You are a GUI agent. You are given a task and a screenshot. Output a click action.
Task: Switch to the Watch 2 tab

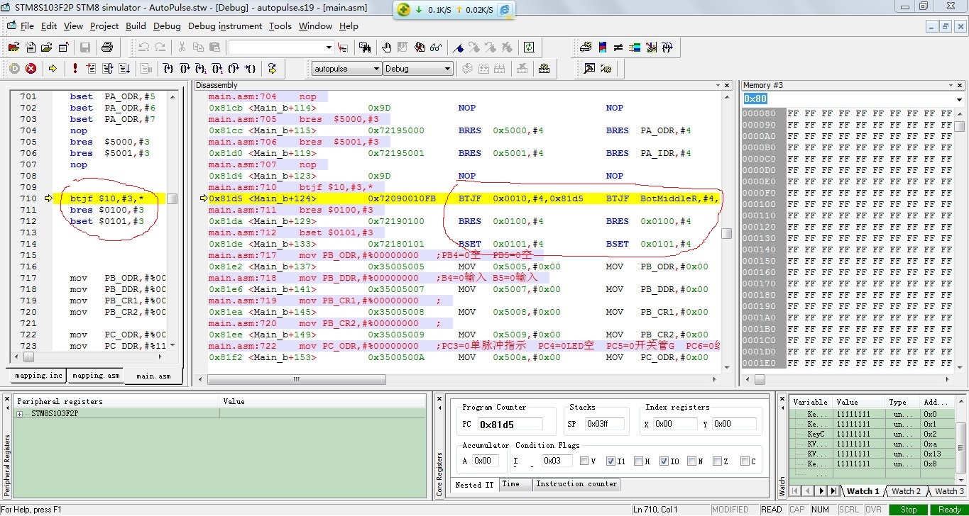point(907,490)
